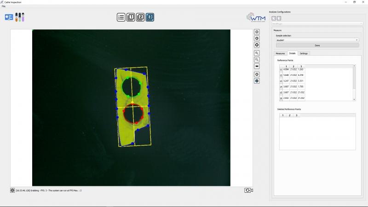This screenshot has width=368, height=207.
Task: Switch to layer 1 view button
Action: coord(131,17)
